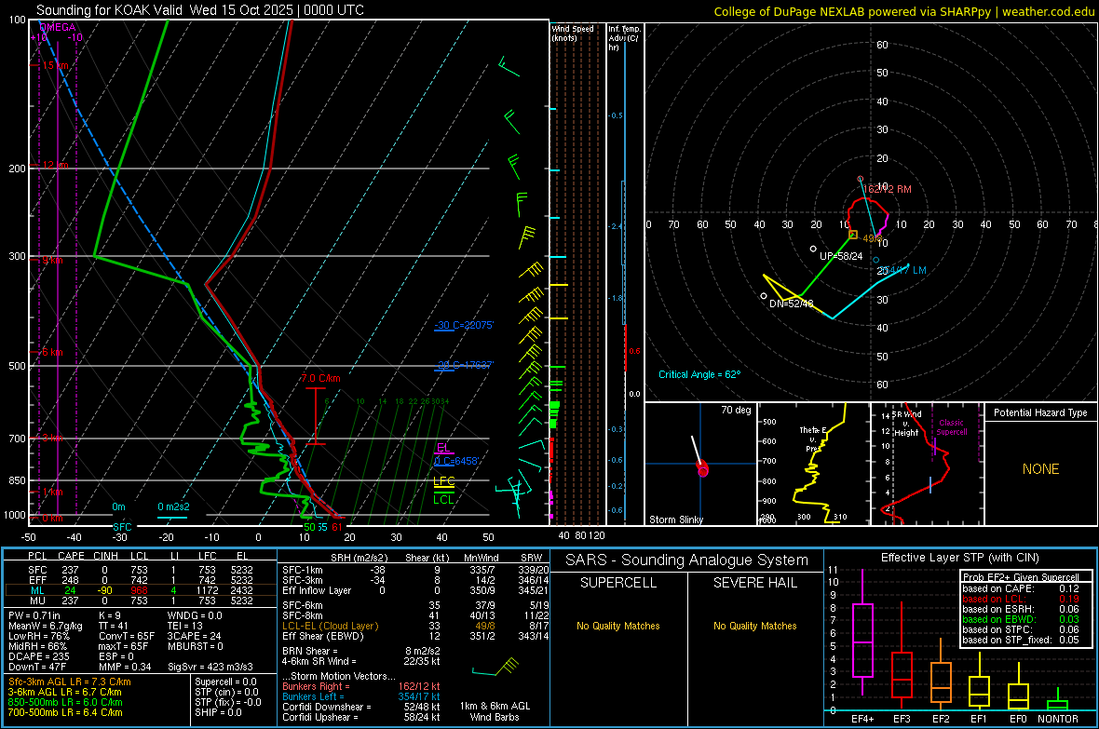
Task: Click the 'PW = 0.71in' value
Action: point(34,615)
